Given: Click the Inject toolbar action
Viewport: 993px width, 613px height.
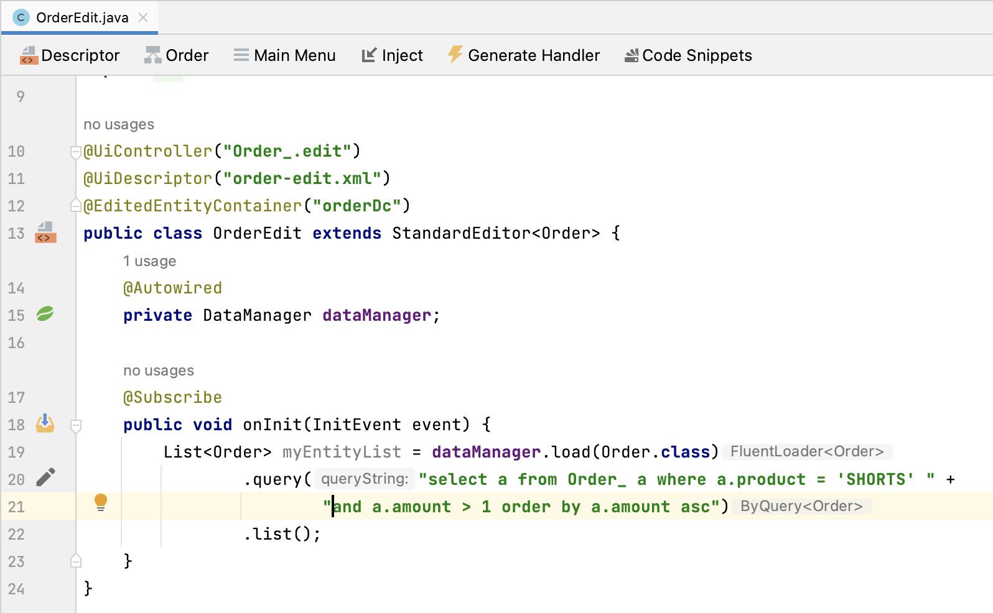Looking at the screenshot, I should [392, 55].
